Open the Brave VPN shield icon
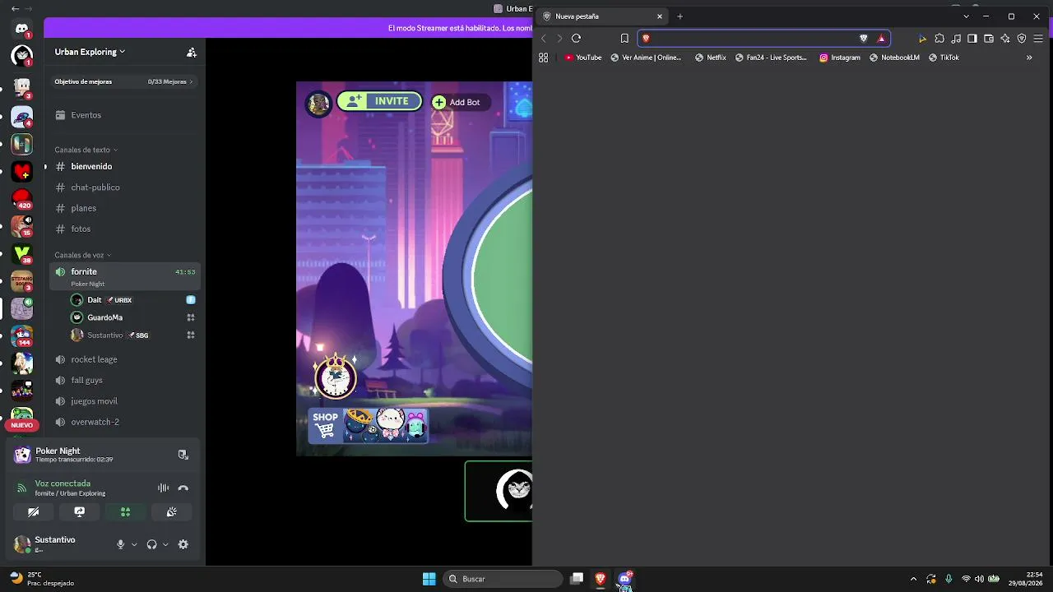1053x592 pixels. coord(1022,38)
